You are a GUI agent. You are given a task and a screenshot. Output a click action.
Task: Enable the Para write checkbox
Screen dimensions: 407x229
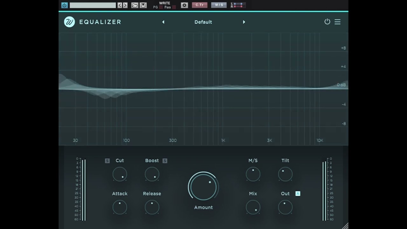point(174,7)
